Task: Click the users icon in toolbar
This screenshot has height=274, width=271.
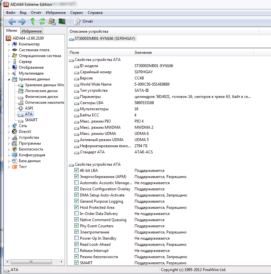Action: coord(52,21)
